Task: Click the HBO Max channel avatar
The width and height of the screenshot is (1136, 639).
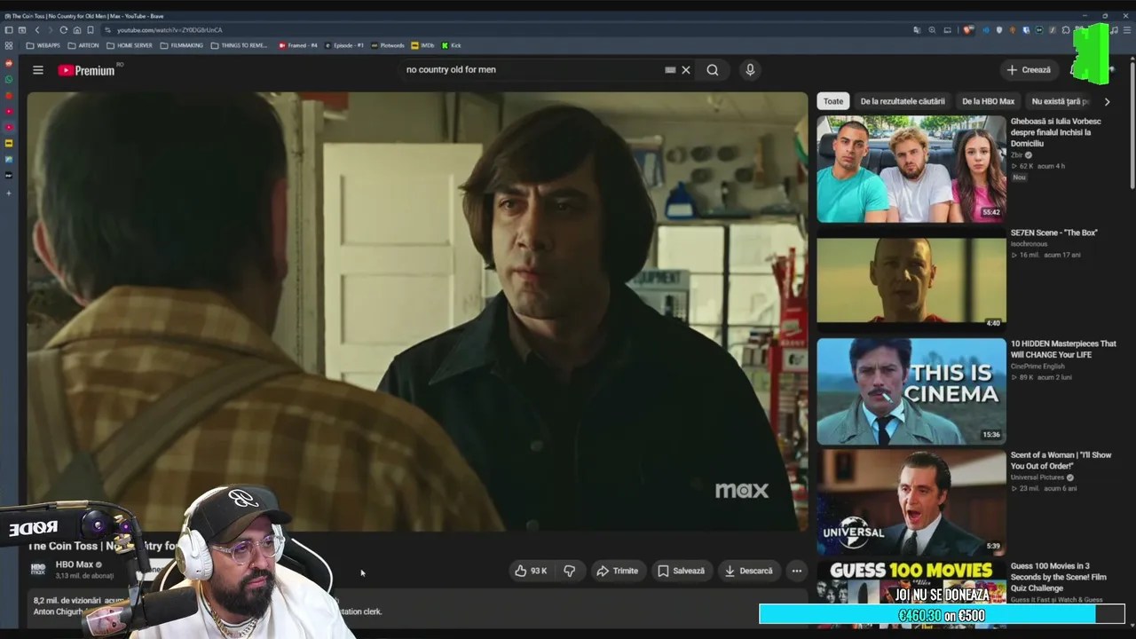Action: [38, 569]
